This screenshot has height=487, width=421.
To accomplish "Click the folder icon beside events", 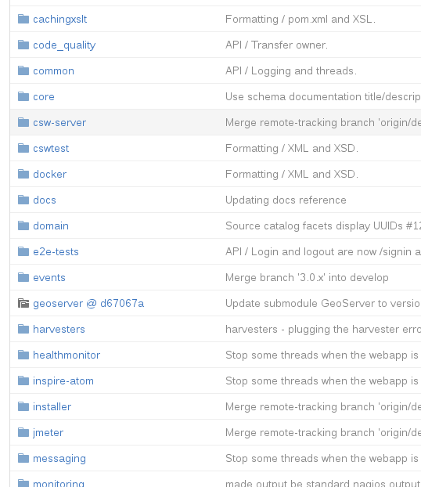I will coord(23,276).
